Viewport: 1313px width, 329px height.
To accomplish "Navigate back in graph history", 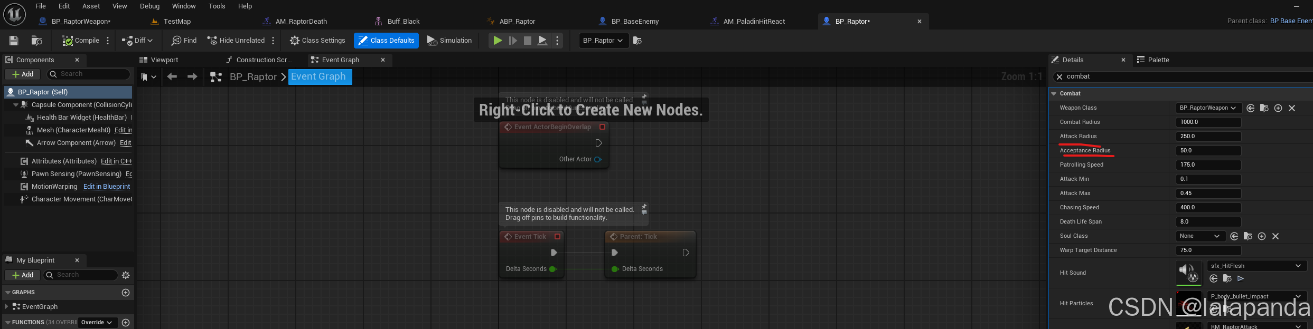I will coord(172,77).
